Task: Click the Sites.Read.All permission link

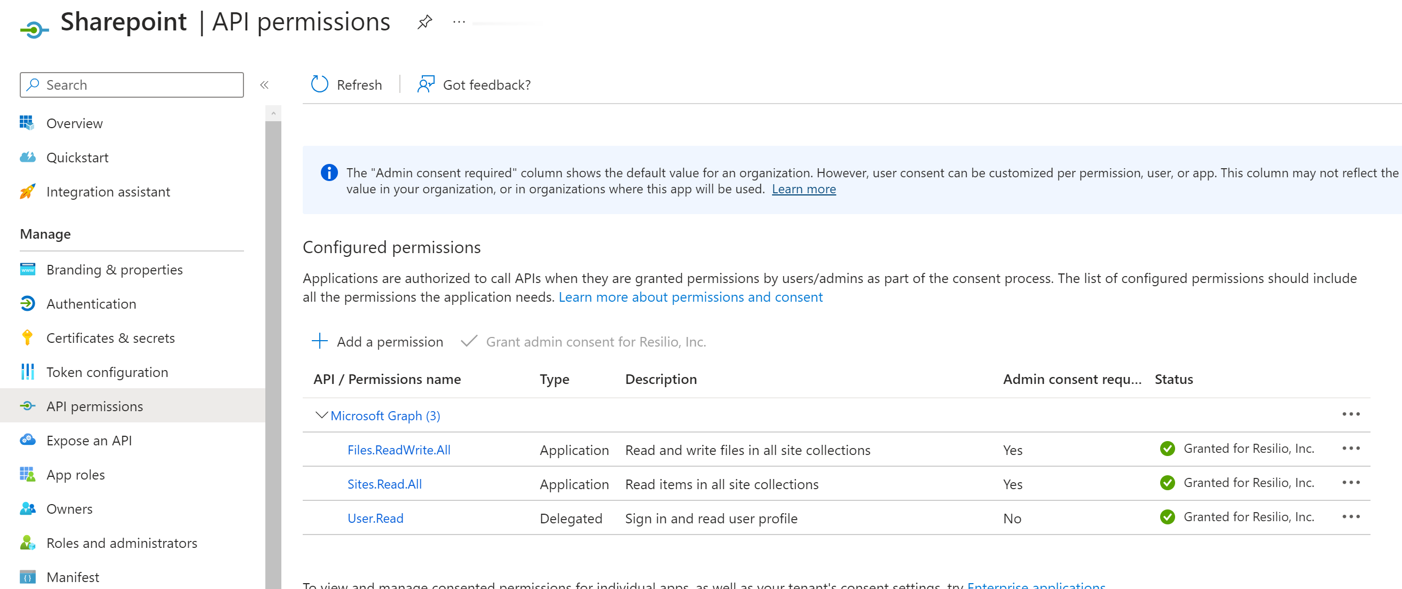Action: [x=384, y=484]
